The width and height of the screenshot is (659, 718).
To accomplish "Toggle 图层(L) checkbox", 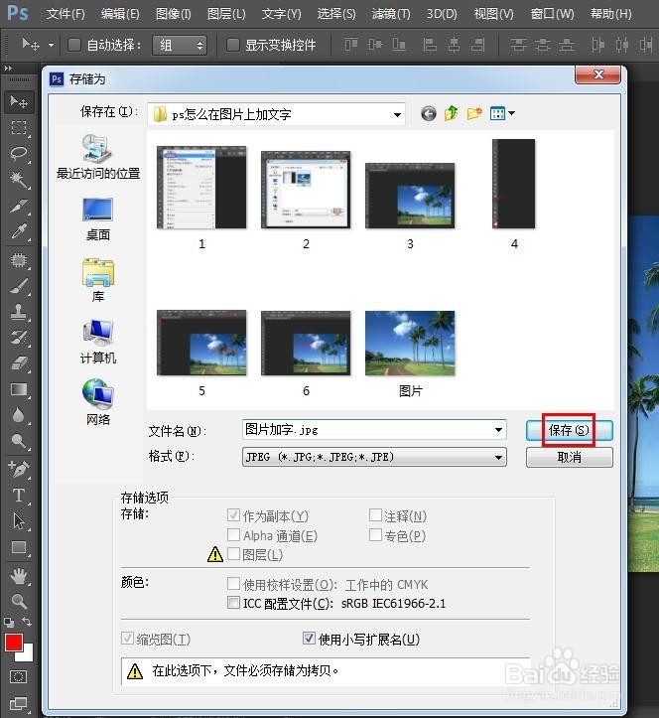I will [233, 554].
